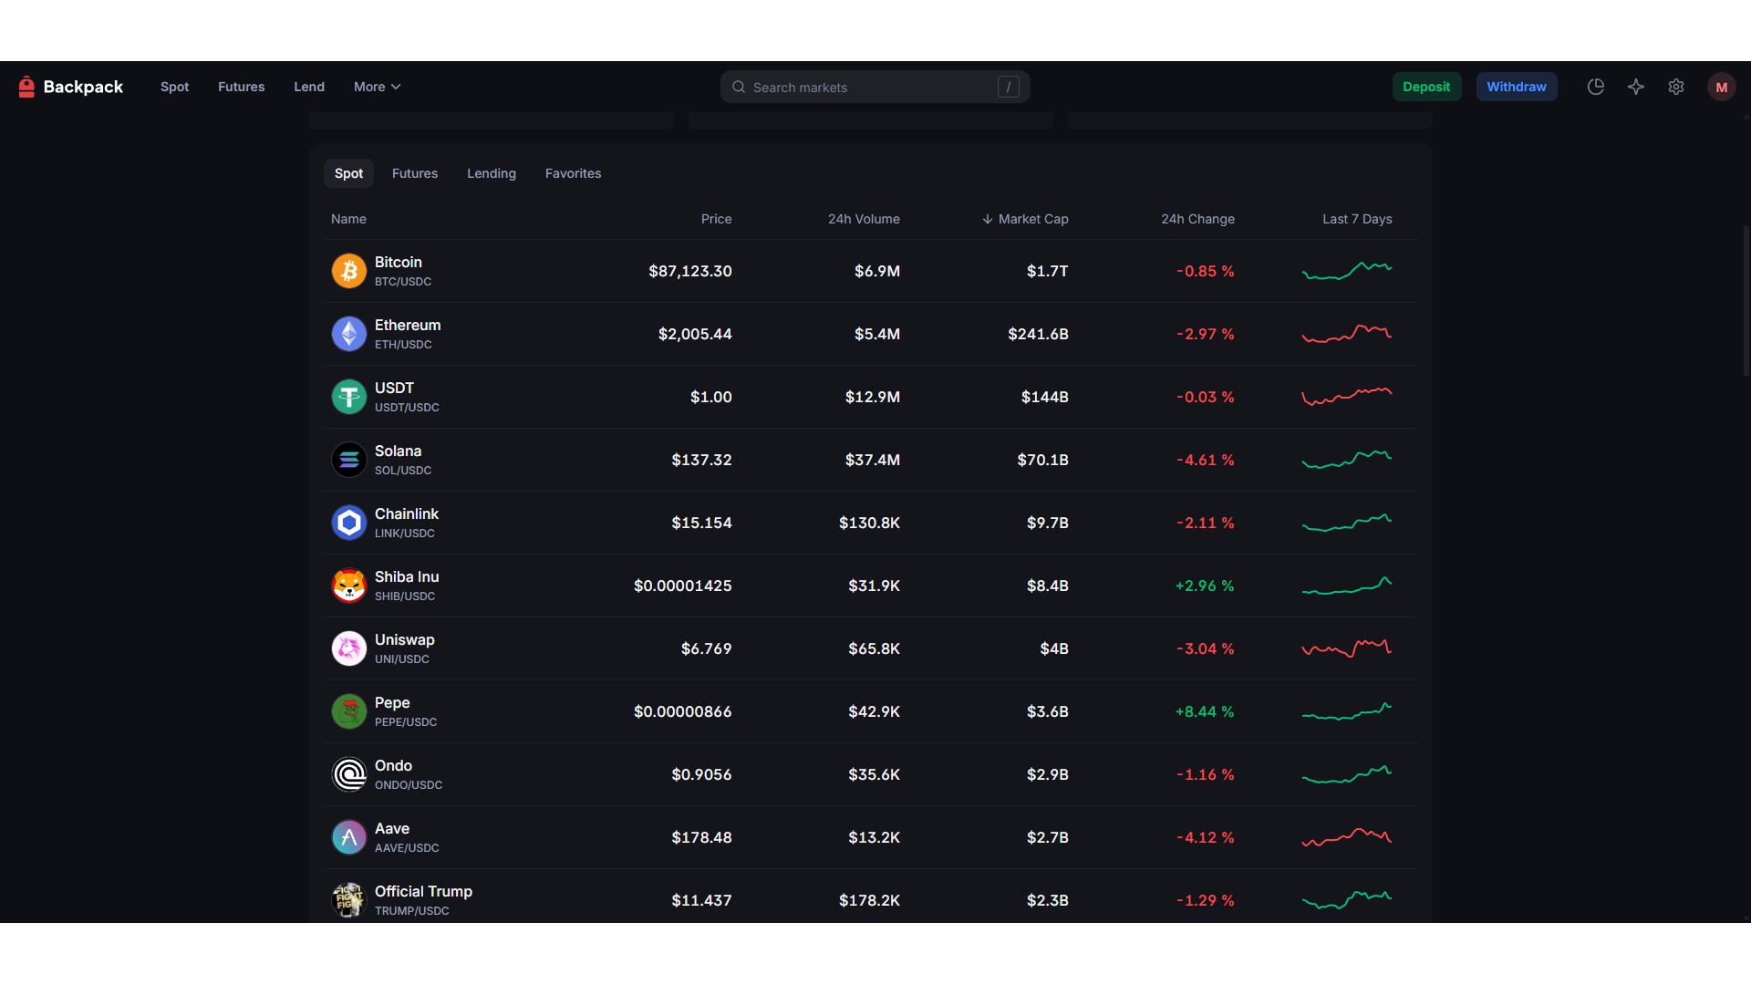Click Pepe's 7-day sparkline chart
Screen dimensions: 1751x985
coord(1347,711)
